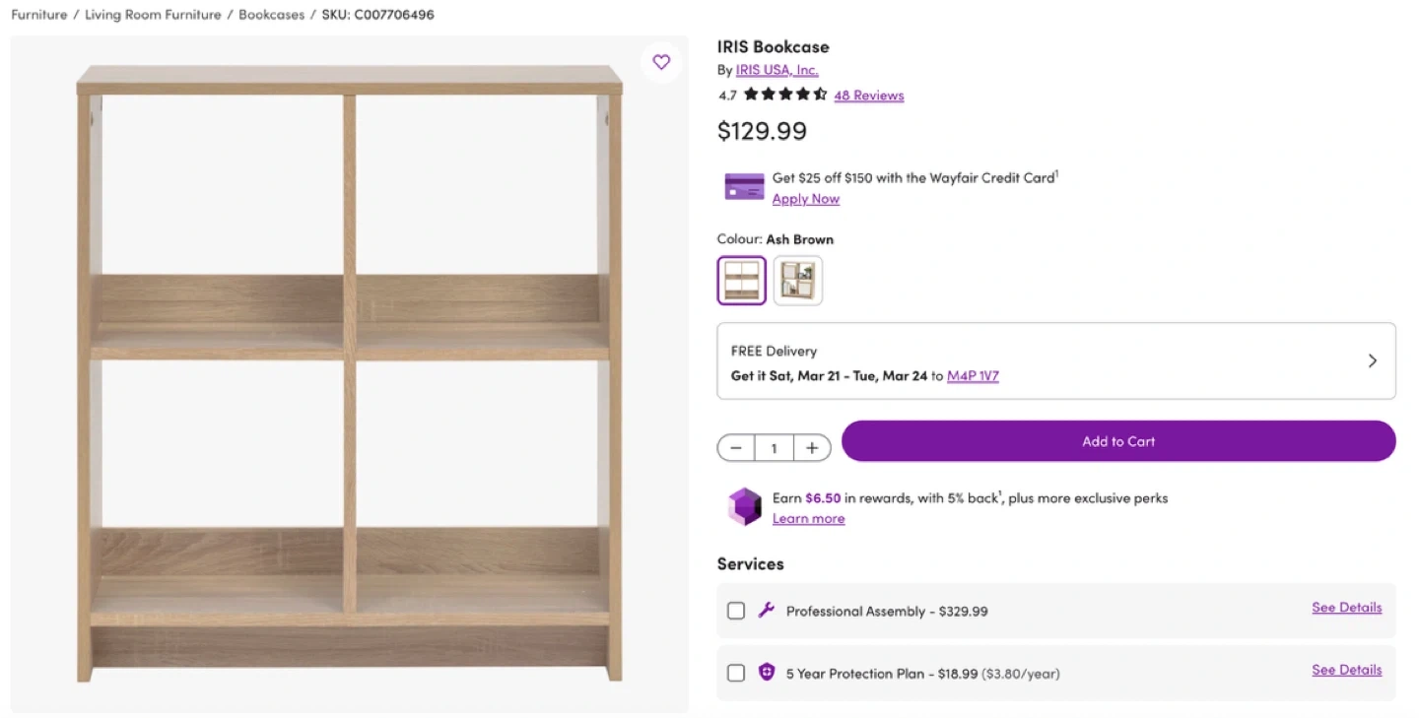Screen dimensions: 1419x718
Task: Open the Furniture breadcrumb
Action: [39, 15]
